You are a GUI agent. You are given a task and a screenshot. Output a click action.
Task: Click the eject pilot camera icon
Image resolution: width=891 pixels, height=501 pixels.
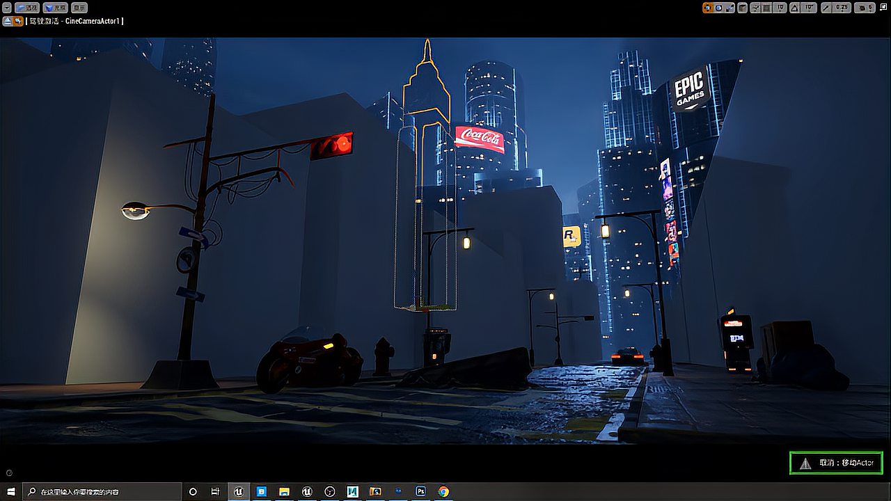point(7,21)
